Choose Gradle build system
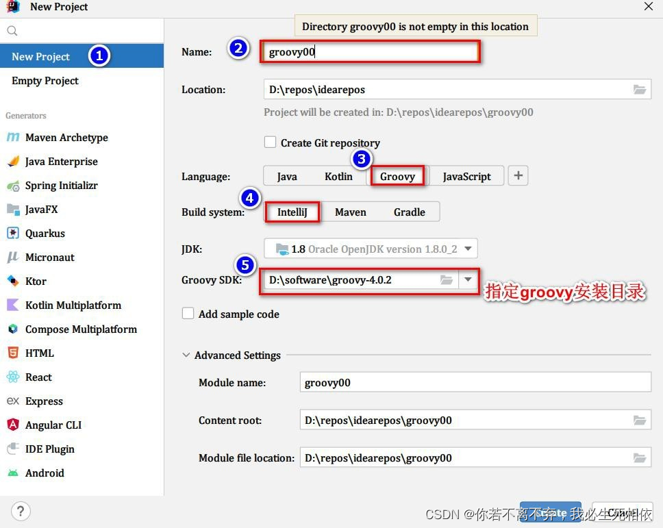Image resolution: width=663 pixels, height=528 pixels. (410, 212)
